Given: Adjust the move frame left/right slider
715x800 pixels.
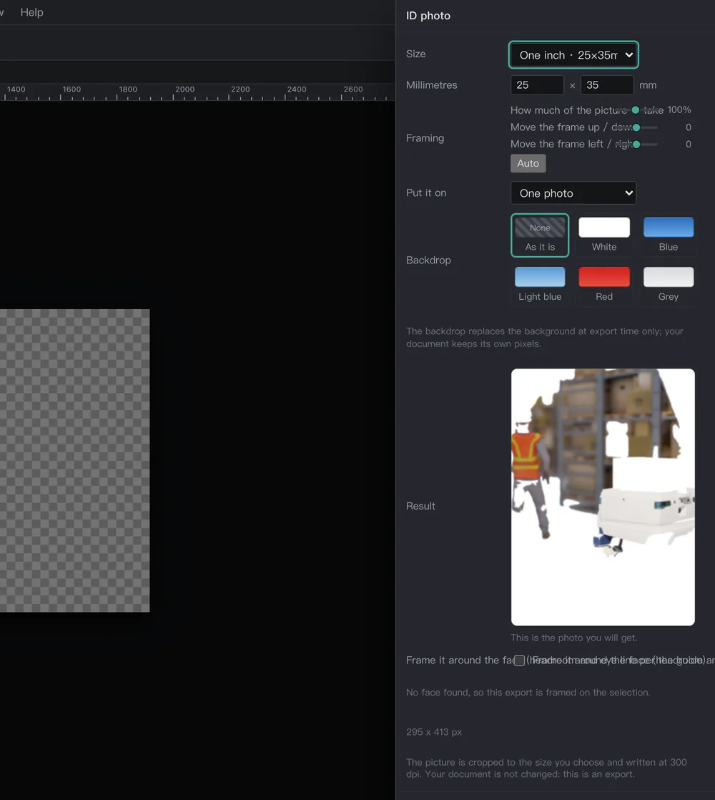Looking at the screenshot, I should (636, 145).
